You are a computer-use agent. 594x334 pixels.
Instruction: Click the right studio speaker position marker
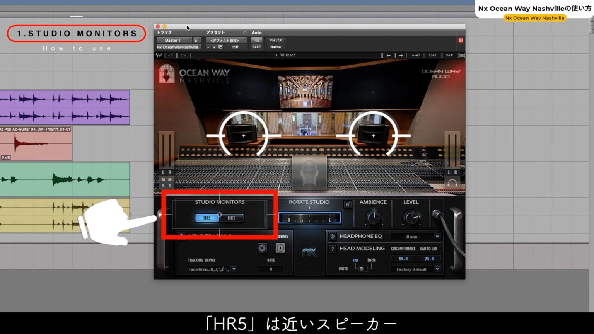tap(373, 136)
